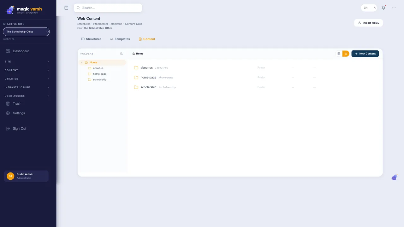404x227 pixels.
Task: Switch to the Structures tab
Action: (x=91, y=39)
